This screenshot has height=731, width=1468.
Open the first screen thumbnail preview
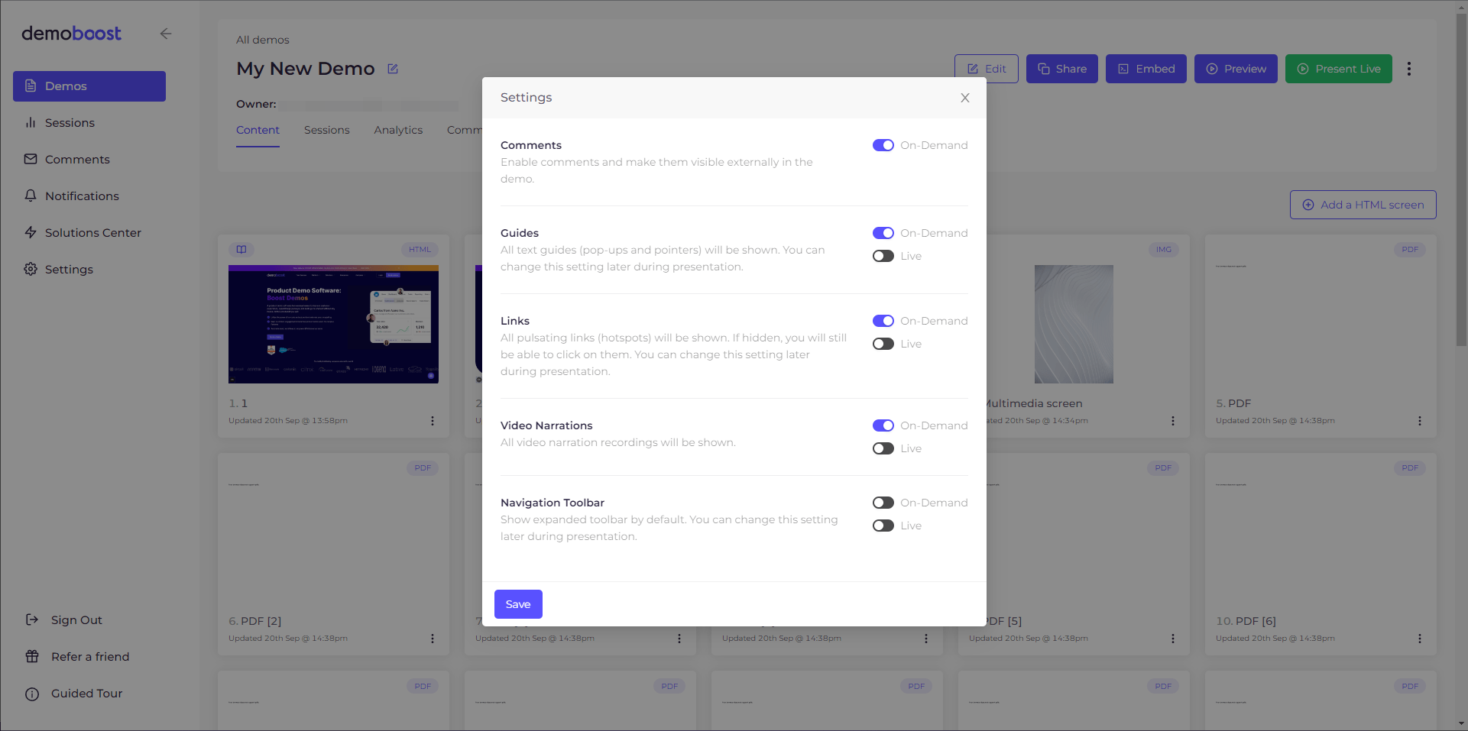click(x=333, y=324)
